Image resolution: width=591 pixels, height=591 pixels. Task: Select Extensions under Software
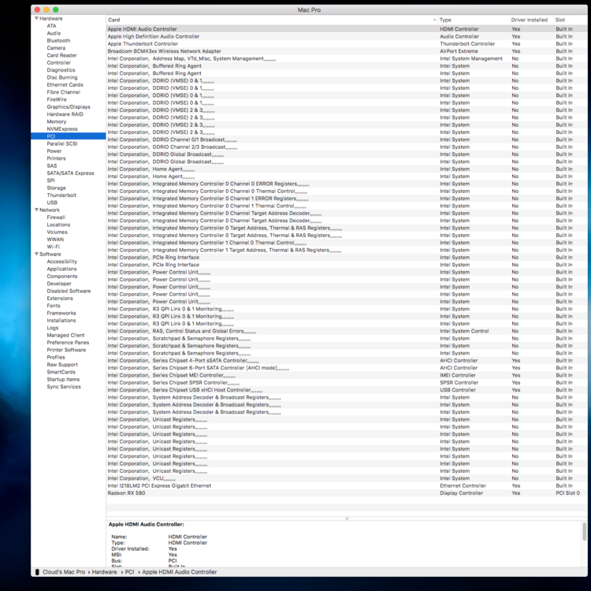(x=60, y=299)
